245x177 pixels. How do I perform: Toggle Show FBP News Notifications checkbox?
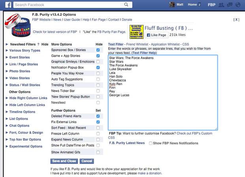click(151, 143)
